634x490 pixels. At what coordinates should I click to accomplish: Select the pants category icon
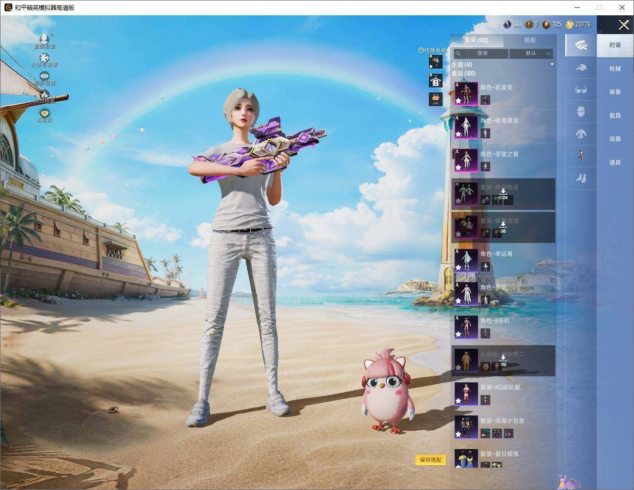(581, 155)
